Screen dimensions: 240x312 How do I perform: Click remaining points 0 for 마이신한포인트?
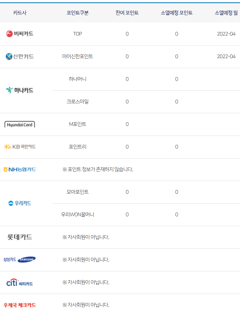(x=127, y=56)
